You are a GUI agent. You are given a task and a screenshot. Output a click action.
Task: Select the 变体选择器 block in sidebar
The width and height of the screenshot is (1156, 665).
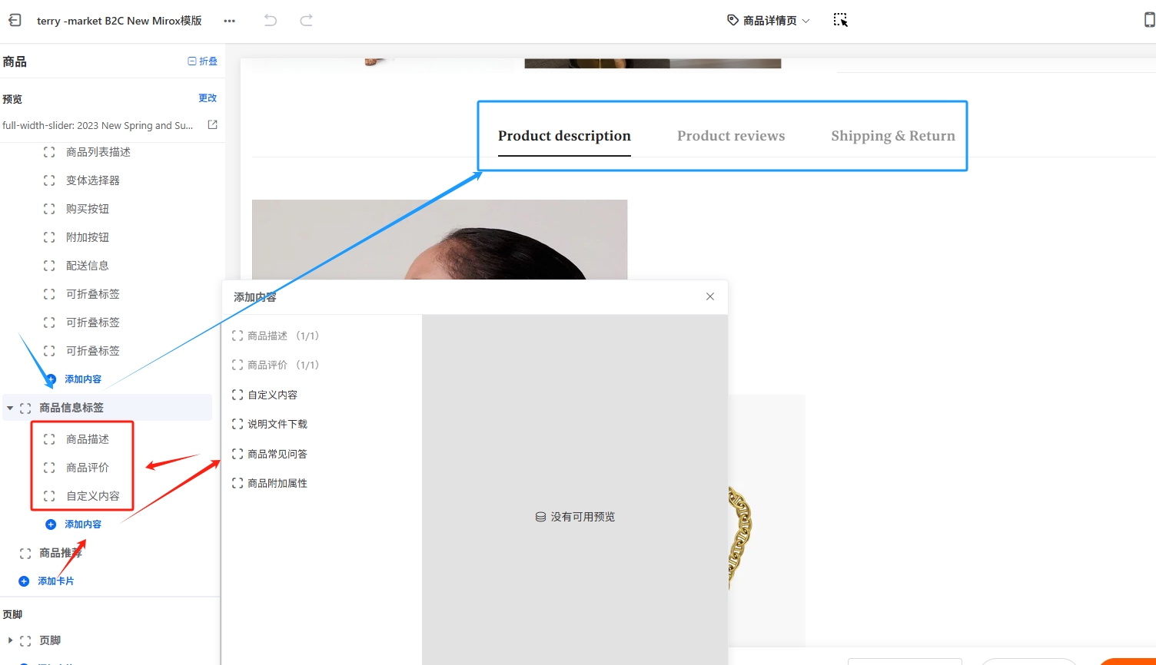click(92, 180)
